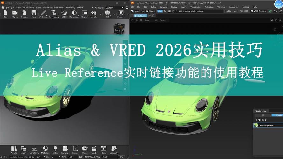Select the DefaultLayer tab

click(141, 16)
